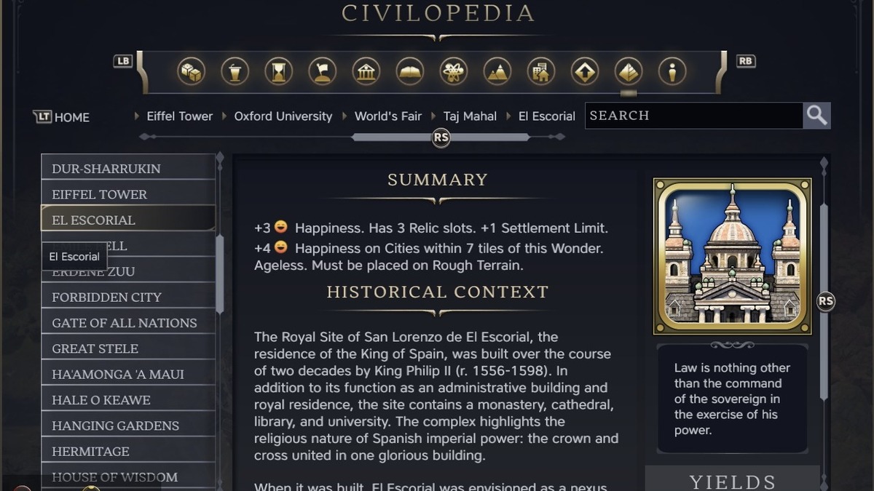Return to Oxford University breadcrumb
Image resolution: width=874 pixels, height=491 pixels.
click(283, 116)
